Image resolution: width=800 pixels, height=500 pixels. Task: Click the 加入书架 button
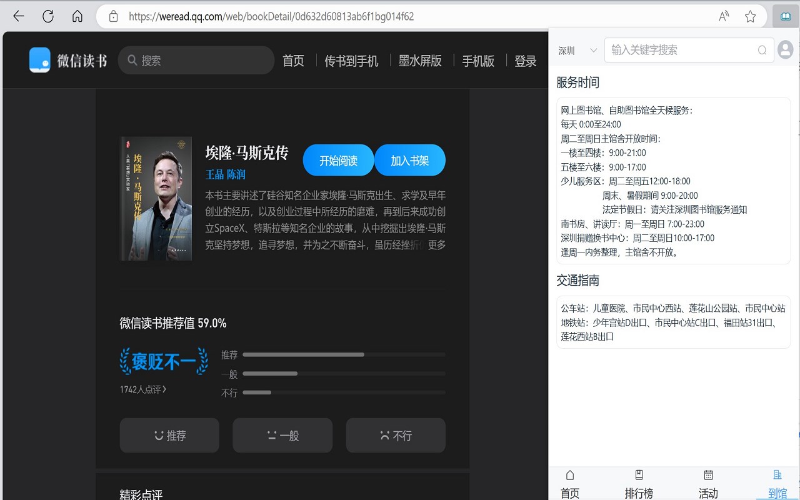pyautogui.click(x=410, y=161)
